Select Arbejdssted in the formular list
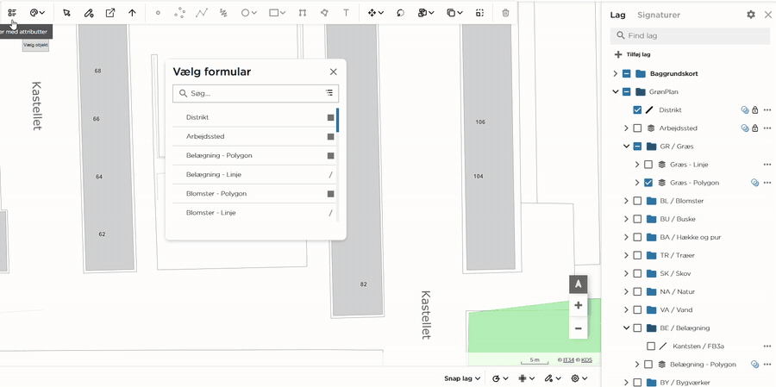 click(x=254, y=136)
